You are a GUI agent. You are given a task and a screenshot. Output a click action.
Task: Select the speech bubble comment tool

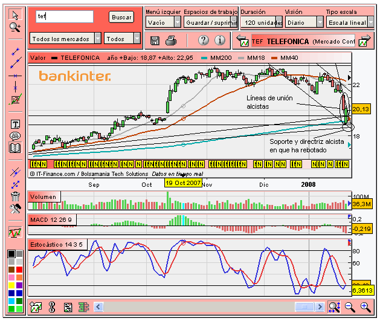click(x=15, y=136)
